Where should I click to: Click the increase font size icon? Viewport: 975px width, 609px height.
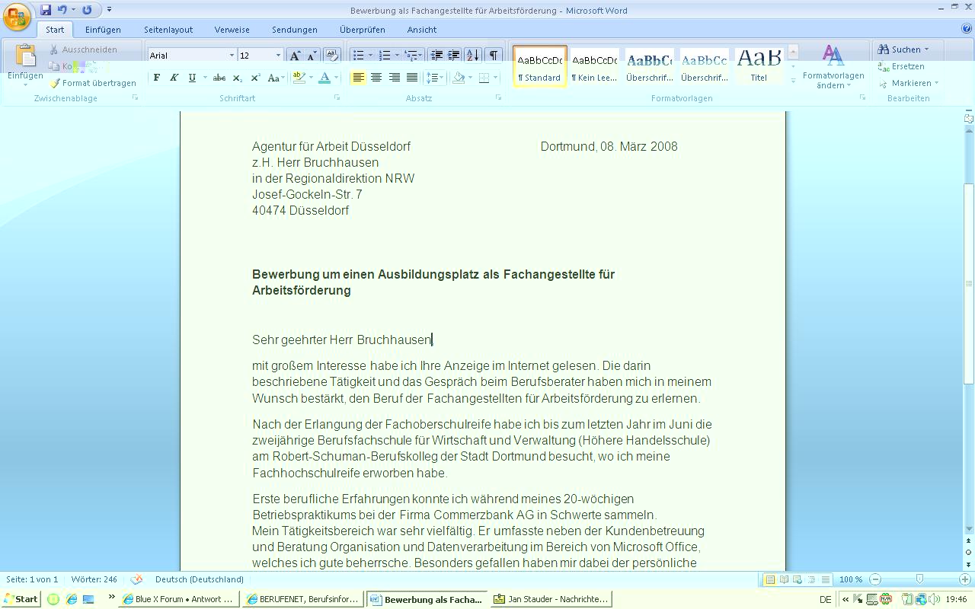[295, 56]
